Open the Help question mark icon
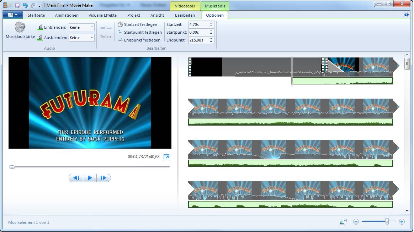Screen dimensions: 414x232 pyautogui.click(x=406, y=15)
